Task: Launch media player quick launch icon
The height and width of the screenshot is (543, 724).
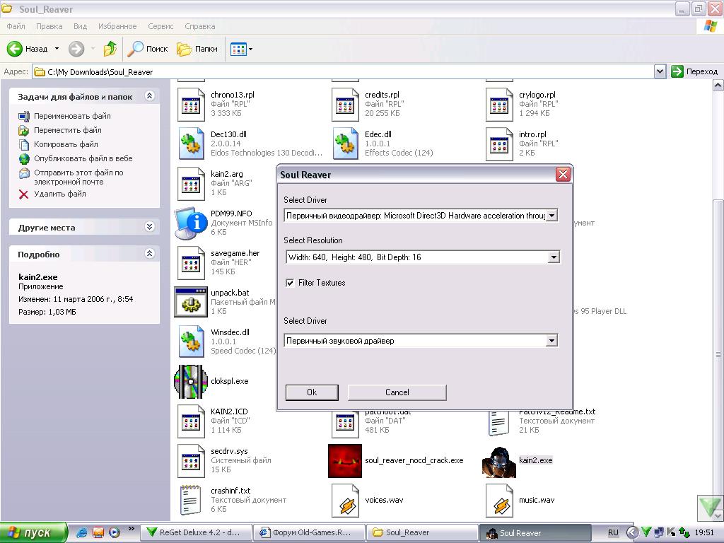Action: 114,532
